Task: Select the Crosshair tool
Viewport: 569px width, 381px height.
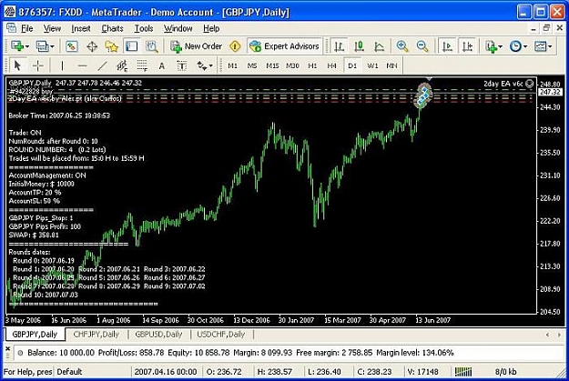Action: point(37,66)
